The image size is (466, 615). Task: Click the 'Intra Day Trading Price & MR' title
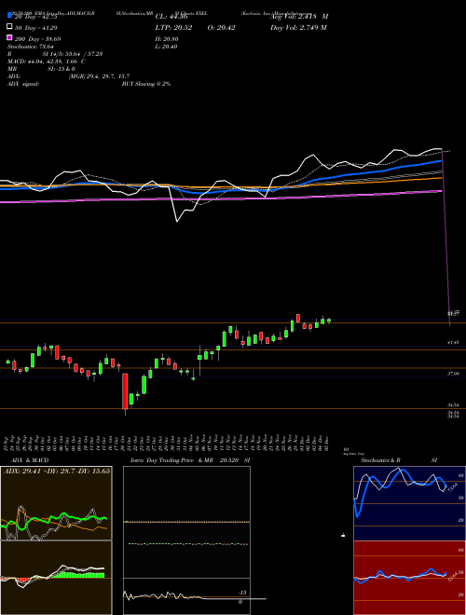(x=172, y=460)
